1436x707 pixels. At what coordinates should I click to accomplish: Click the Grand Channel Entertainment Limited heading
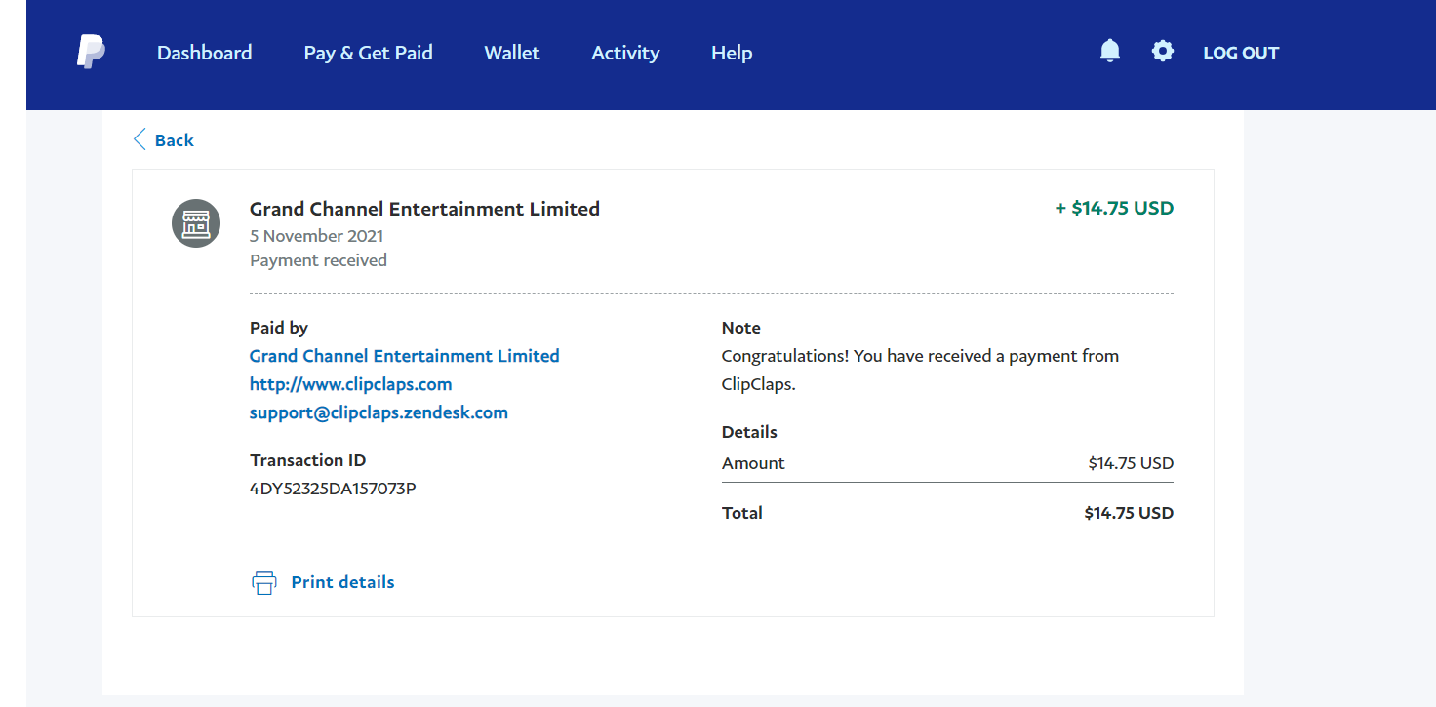point(424,209)
